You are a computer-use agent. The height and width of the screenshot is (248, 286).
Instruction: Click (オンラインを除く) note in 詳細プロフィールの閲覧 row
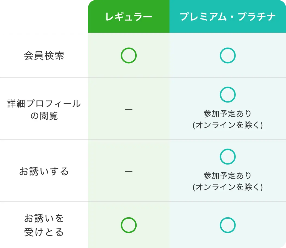pyautogui.click(x=228, y=125)
